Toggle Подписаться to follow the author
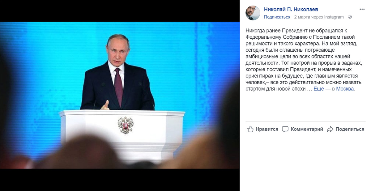The image size is (371, 191). point(277,17)
